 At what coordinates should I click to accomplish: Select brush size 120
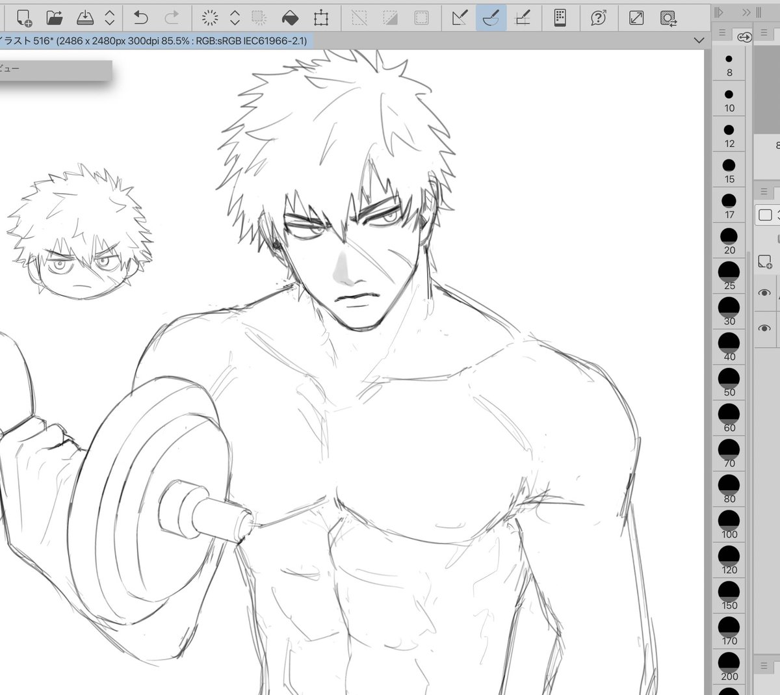coord(729,561)
